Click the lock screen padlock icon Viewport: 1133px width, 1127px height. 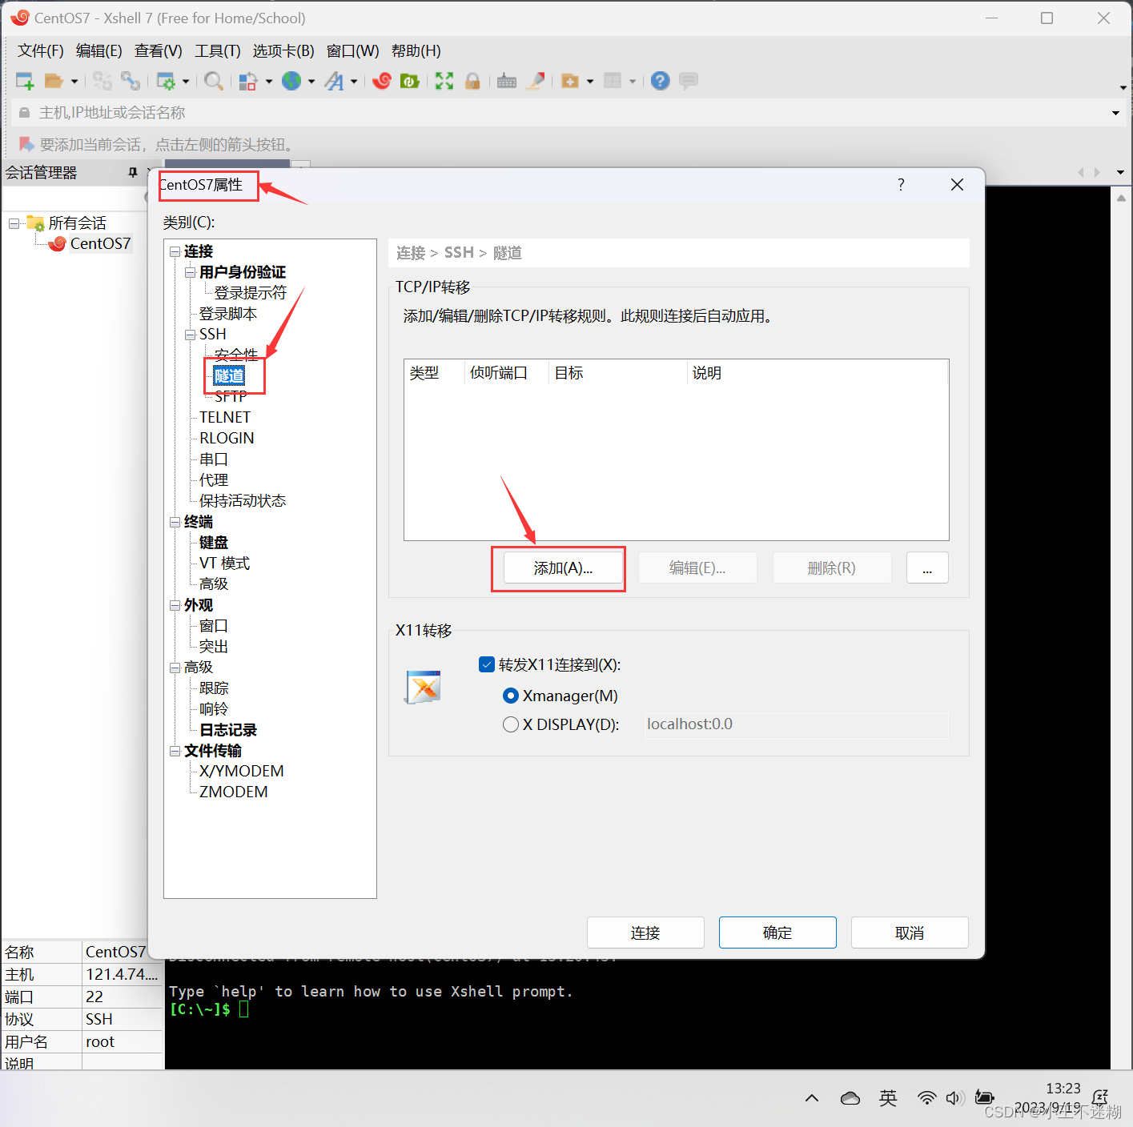(x=472, y=81)
